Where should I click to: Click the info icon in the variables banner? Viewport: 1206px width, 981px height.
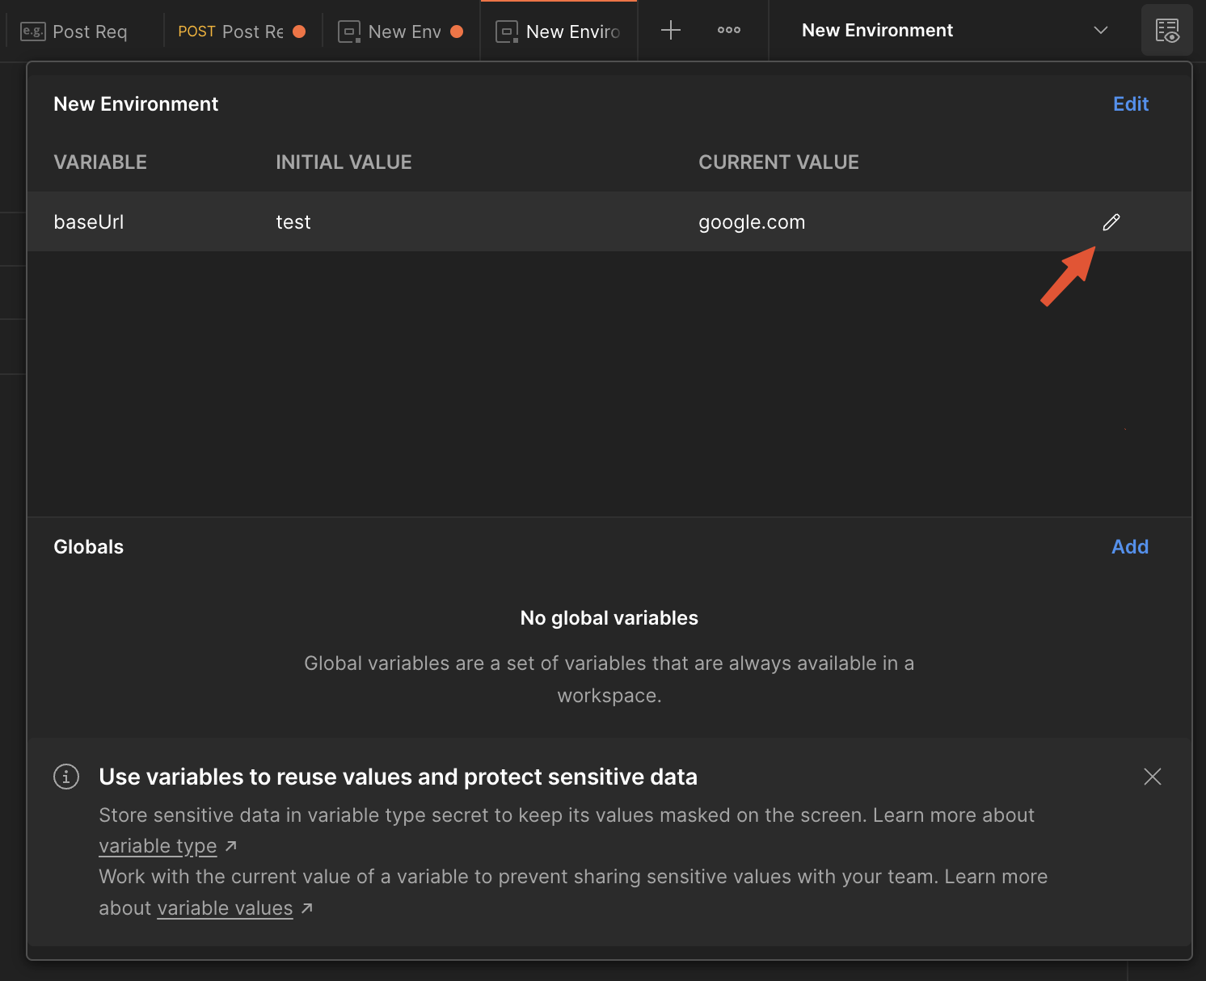[x=65, y=777]
